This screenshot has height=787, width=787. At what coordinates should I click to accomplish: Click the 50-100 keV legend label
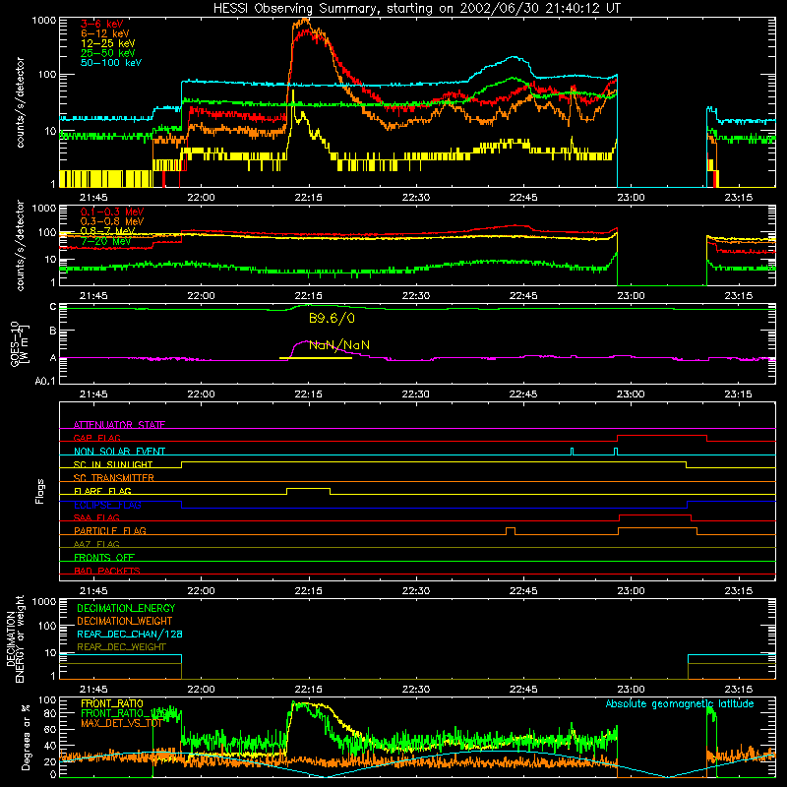click(x=111, y=63)
